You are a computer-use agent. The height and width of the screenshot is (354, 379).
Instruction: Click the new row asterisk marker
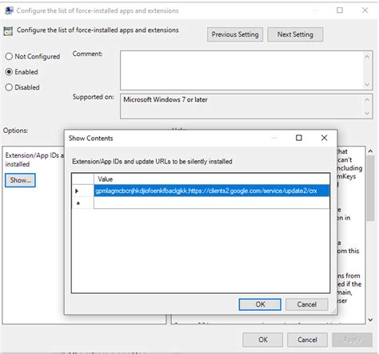point(78,203)
